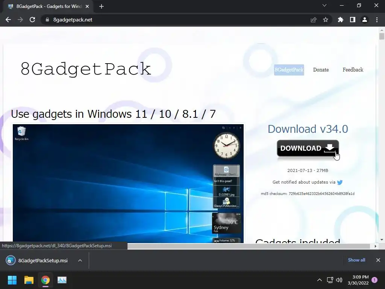385x289 pixels.
Task: Click the md5 checksum text
Action: (x=308, y=194)
